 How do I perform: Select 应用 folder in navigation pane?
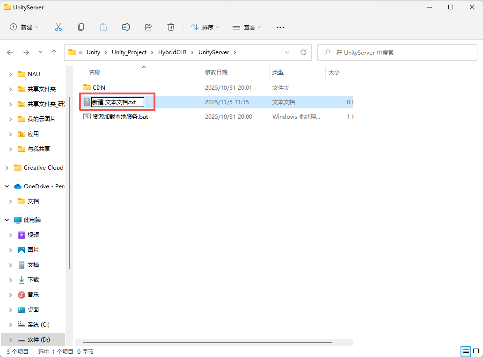click(33, 134)
